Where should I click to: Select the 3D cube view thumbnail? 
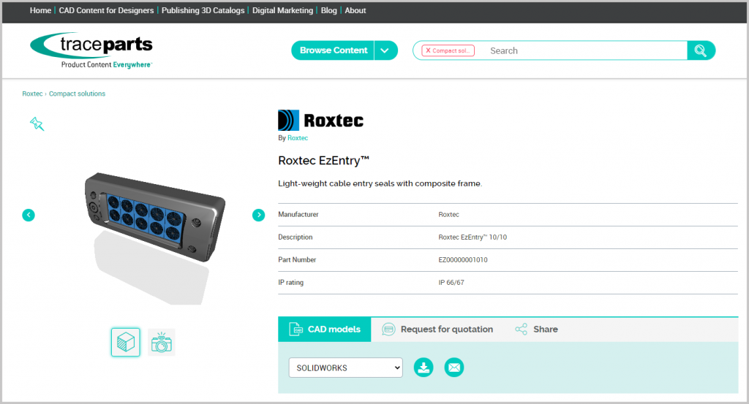[x=126, y=342]
